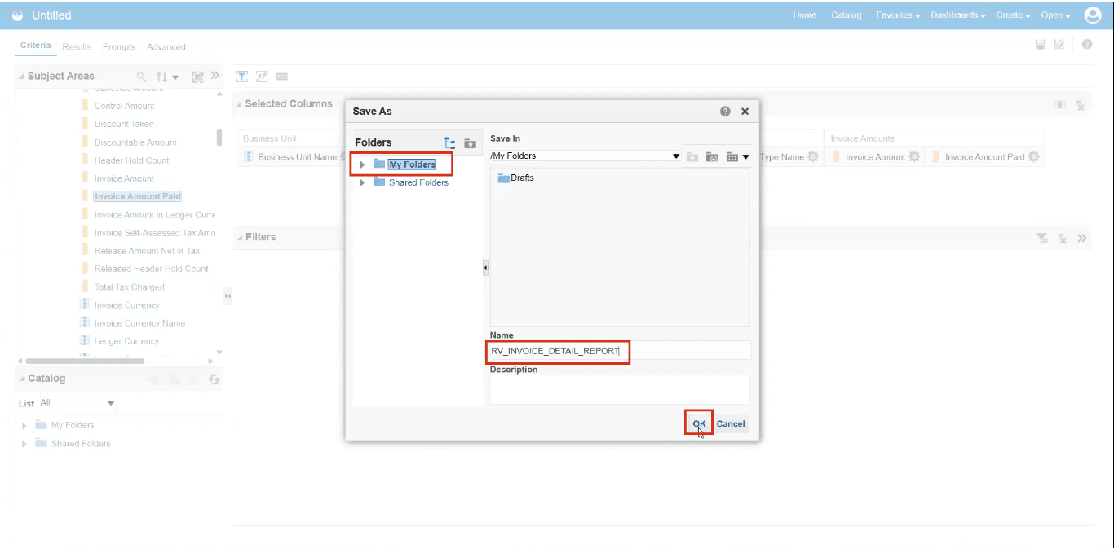Viewport: 1114px width, 548px height.
Task: Expand the My Folders tree node
Action: pos(362,164)
